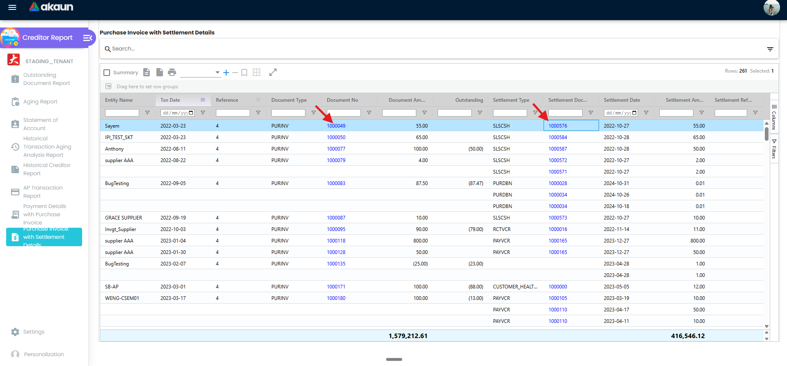
Task: Open Personalization in sidebar
Action: click(x=44, y=355)
